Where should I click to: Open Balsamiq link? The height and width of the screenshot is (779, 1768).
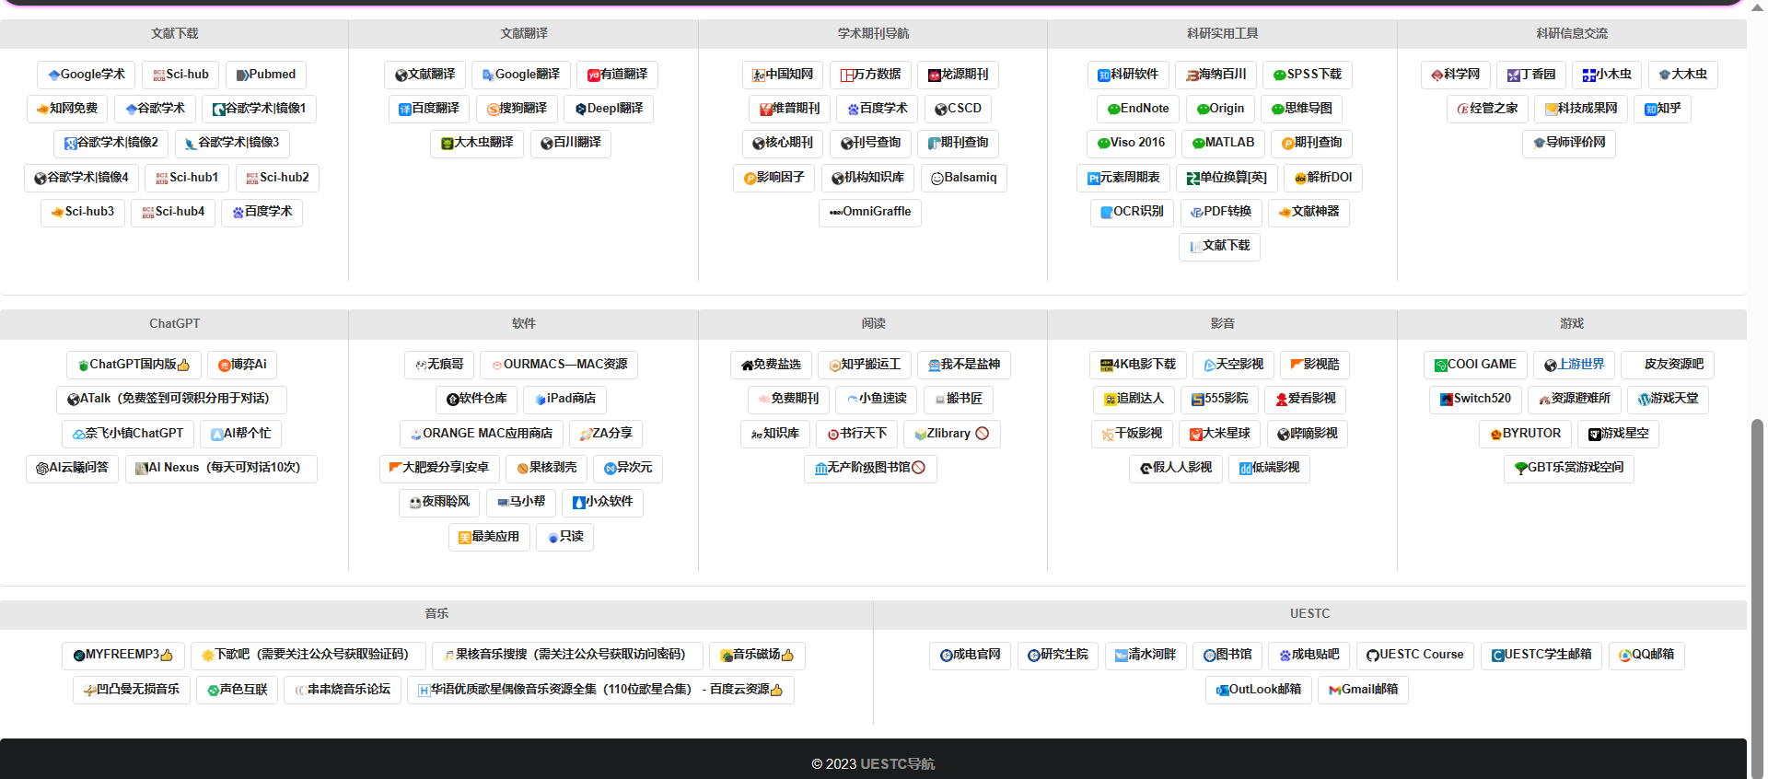(x=964, y=178)
